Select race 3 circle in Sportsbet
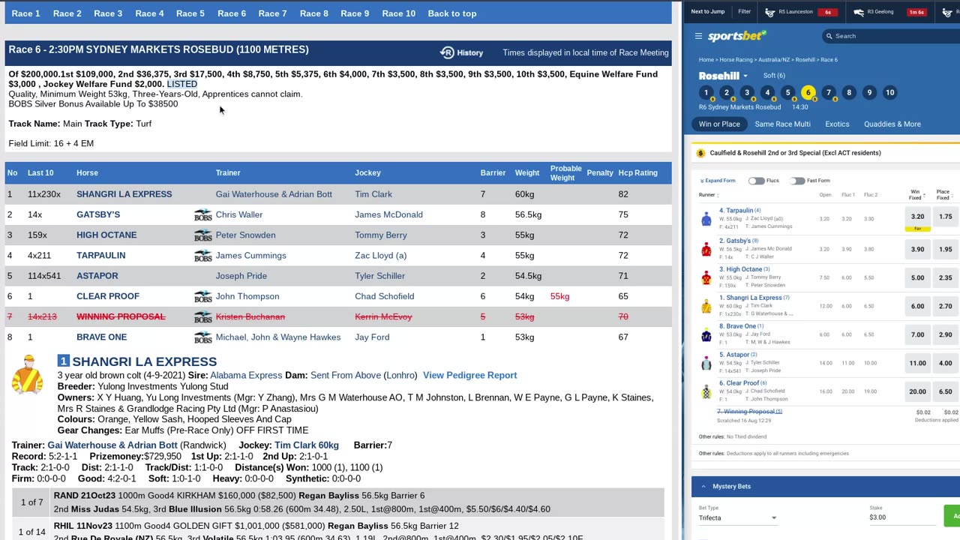The height and width of the screenshot is (540, 960). pos(747,92)
